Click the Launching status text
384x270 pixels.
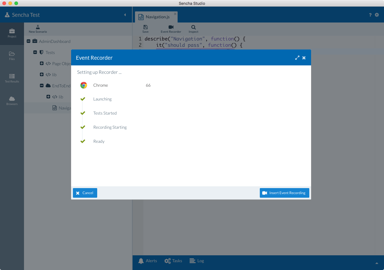point(102,99)
